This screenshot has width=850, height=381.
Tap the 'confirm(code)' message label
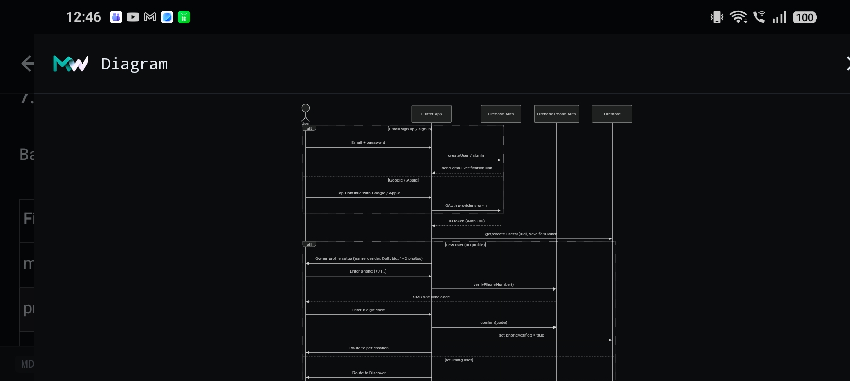point(493,322)
